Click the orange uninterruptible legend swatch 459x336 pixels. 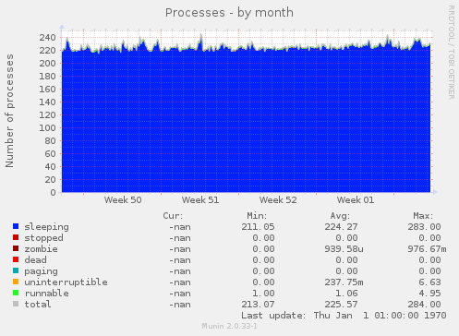pyautogui.click(x=16, y=282)
